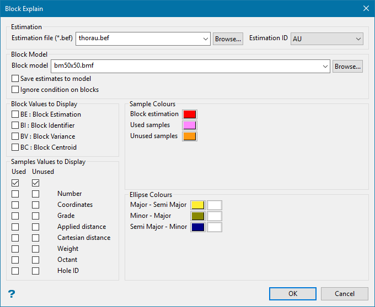Enable BE : Block Estimation display
Viewport: 375px width, 307px height.
(x=15, y=114)
